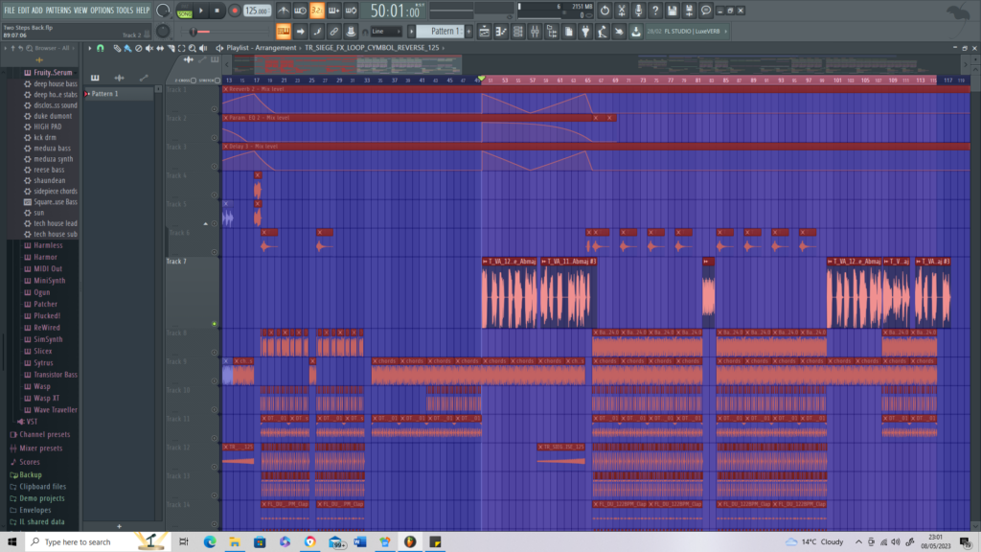The width and height of the screenshot is (981, 552).
Task: Open the speech bubble feedback icon
Action: (x=706, y=11)
